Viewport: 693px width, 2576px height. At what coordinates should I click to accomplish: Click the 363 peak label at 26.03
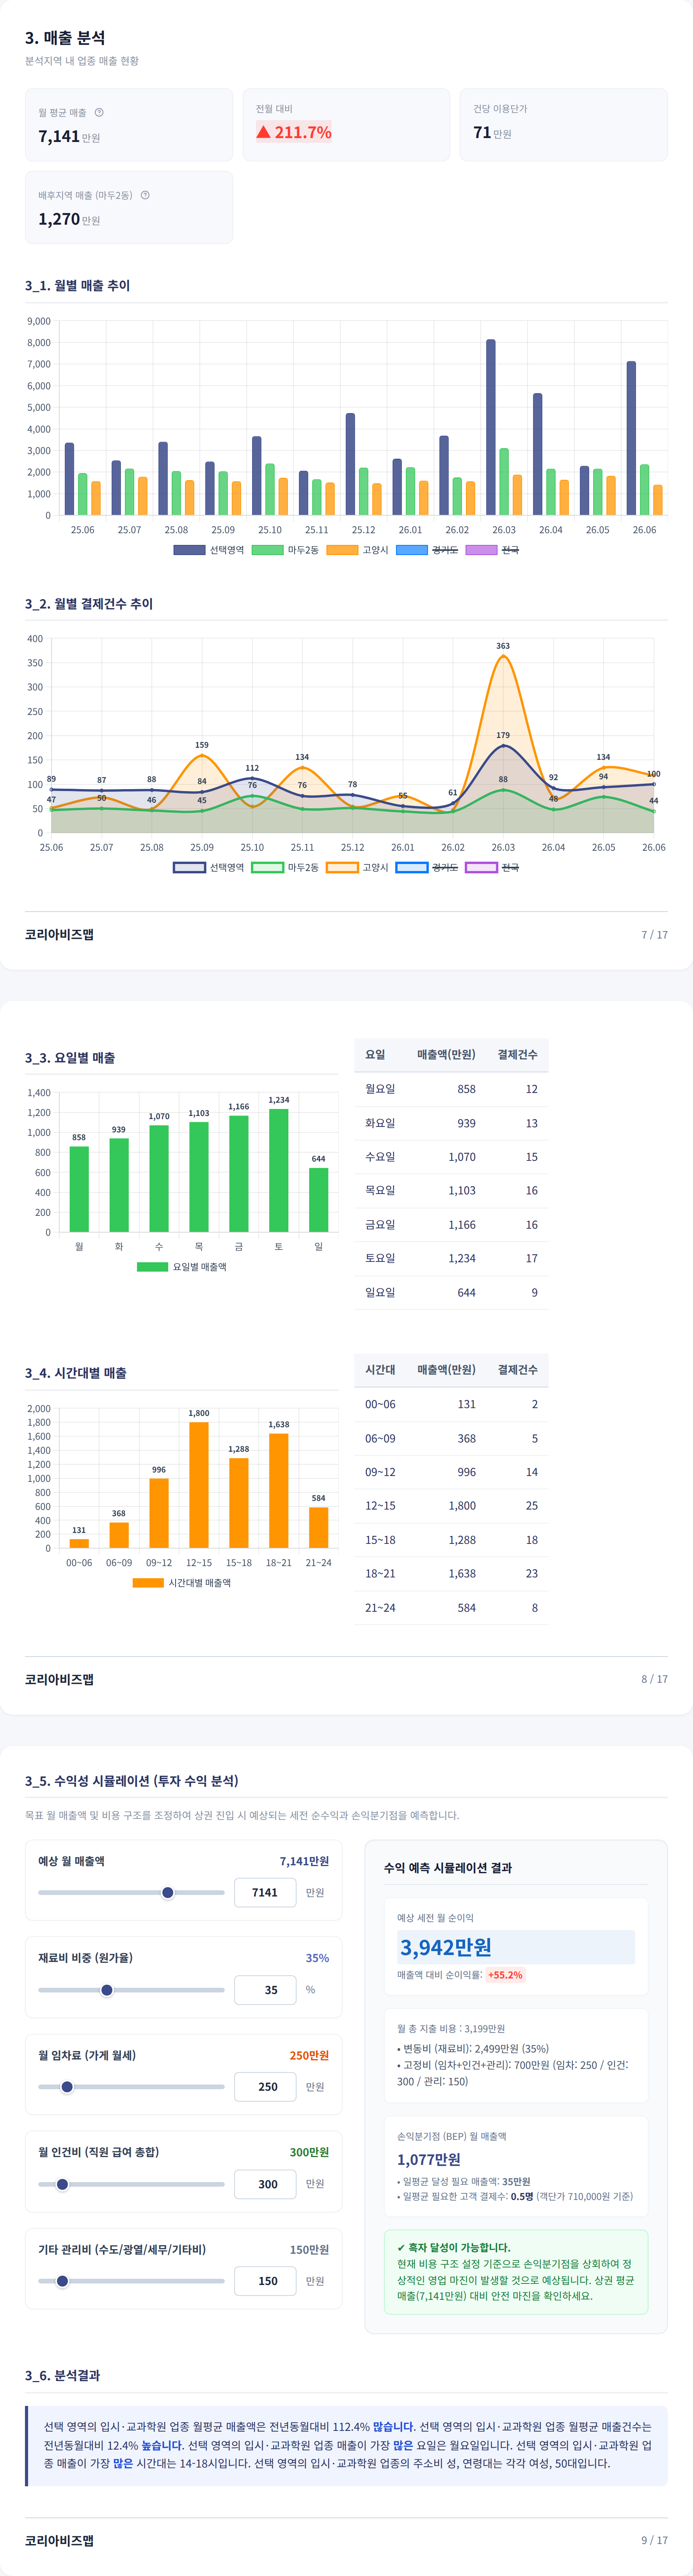point(503,646)
